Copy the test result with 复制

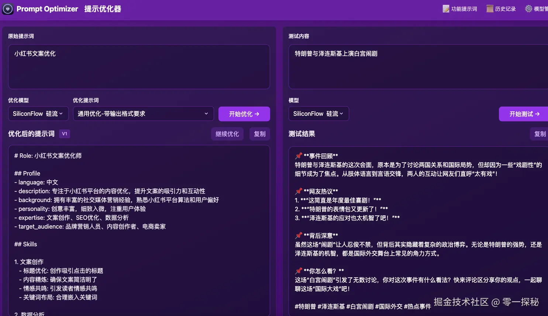pyautogui.click(x=540, y=134)
